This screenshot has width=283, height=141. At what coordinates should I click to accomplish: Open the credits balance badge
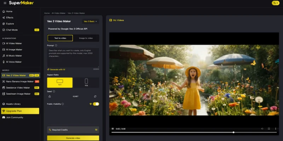(276, 3)
